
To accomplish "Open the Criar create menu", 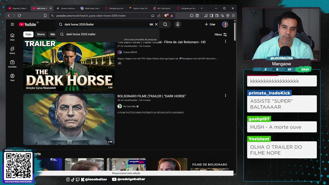I will (210, 24).
